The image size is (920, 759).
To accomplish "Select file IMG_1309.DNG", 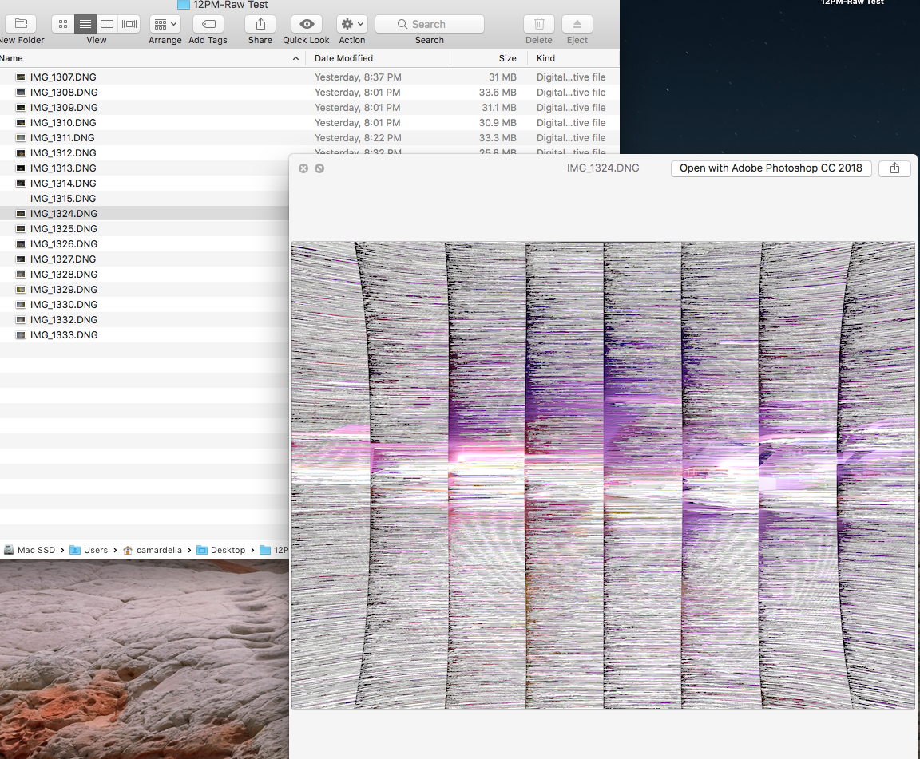I will (64, 107).
